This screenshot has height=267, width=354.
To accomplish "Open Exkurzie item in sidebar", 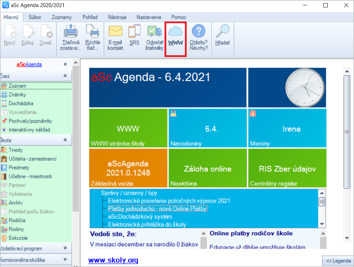I will click(18, 238).
